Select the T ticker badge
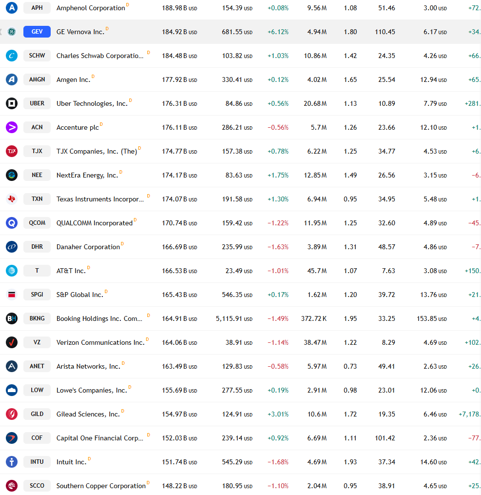The image size is (481, 495). pyautogui.click(x=37, y=271)
